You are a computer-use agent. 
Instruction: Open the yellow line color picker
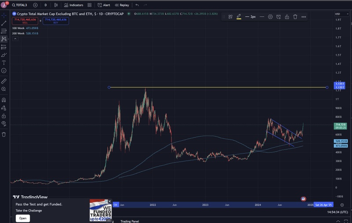pos(239,17)
